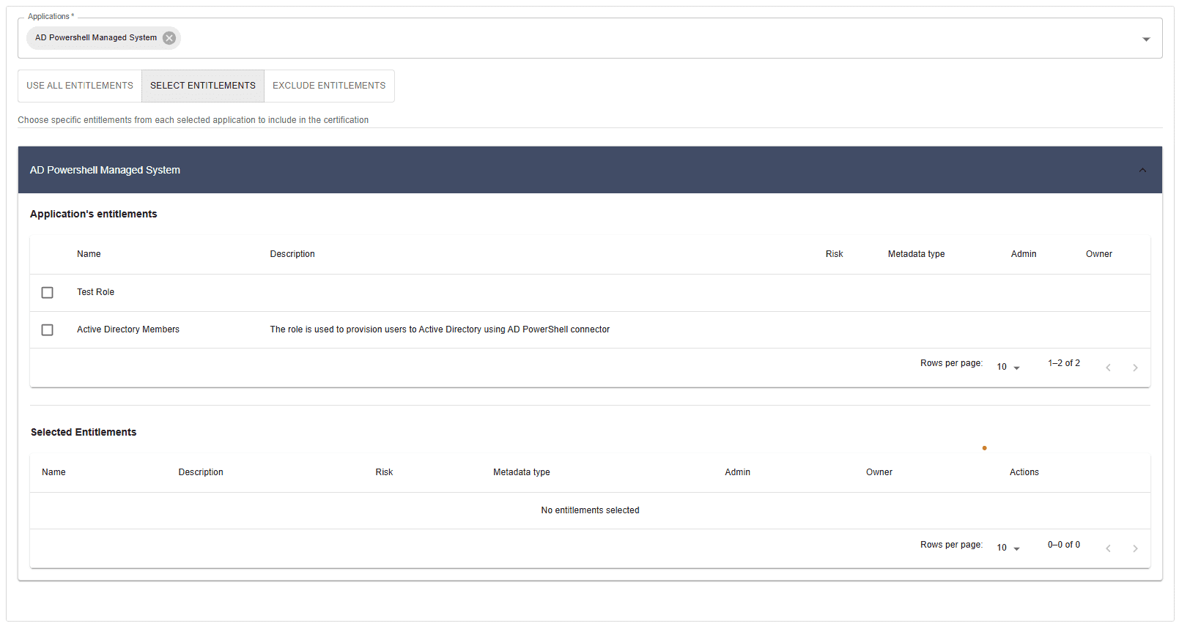Go to previous page of Selected Entitlements

[x=1108, y=548]
